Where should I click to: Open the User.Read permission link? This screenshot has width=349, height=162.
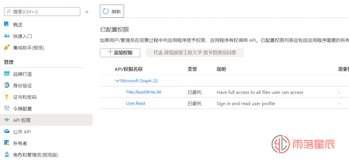tap(136, 103)
